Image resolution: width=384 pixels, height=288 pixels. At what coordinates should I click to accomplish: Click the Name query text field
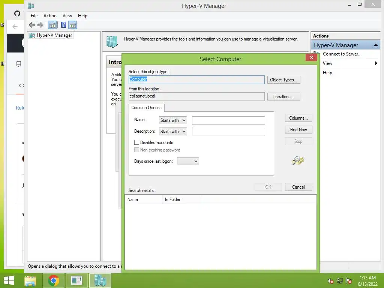point(228,120)
